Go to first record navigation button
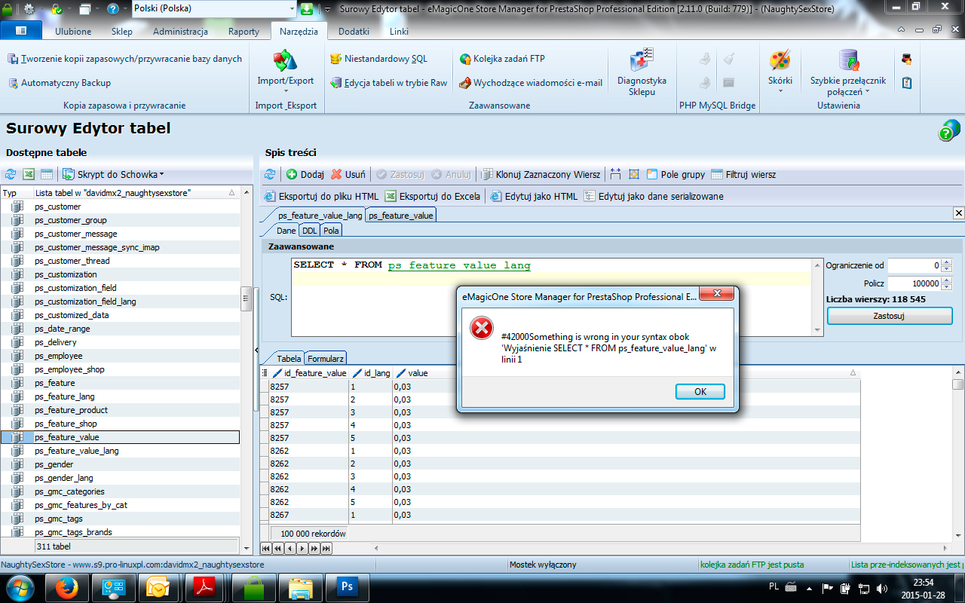Screen dimensions: 965x603 tap(266, 548)
